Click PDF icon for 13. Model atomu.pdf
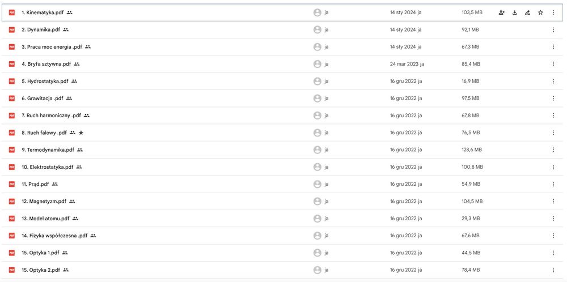The height and width of the screenshot is (282, 567). 11,218
